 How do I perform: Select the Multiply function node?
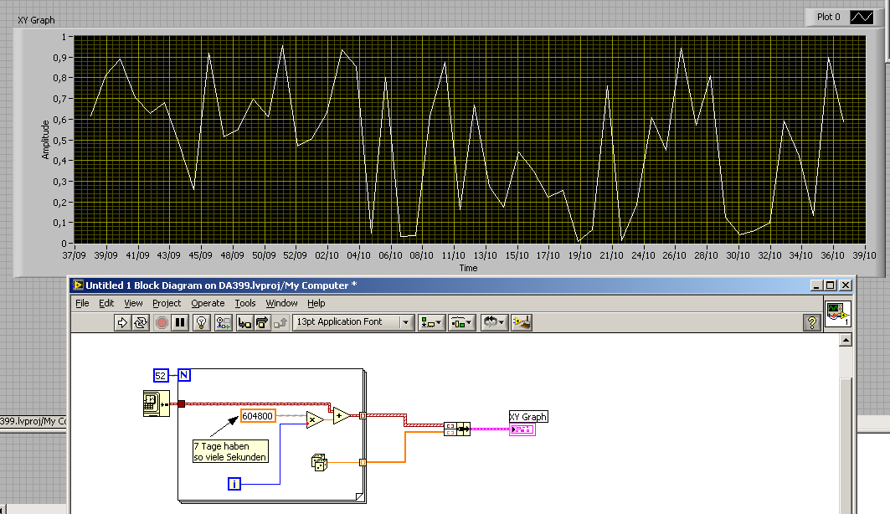(314, 420)
